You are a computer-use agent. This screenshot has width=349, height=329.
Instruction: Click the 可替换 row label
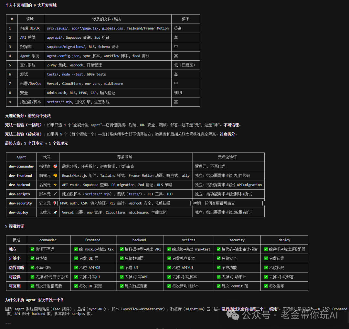(x=15, y=277)
